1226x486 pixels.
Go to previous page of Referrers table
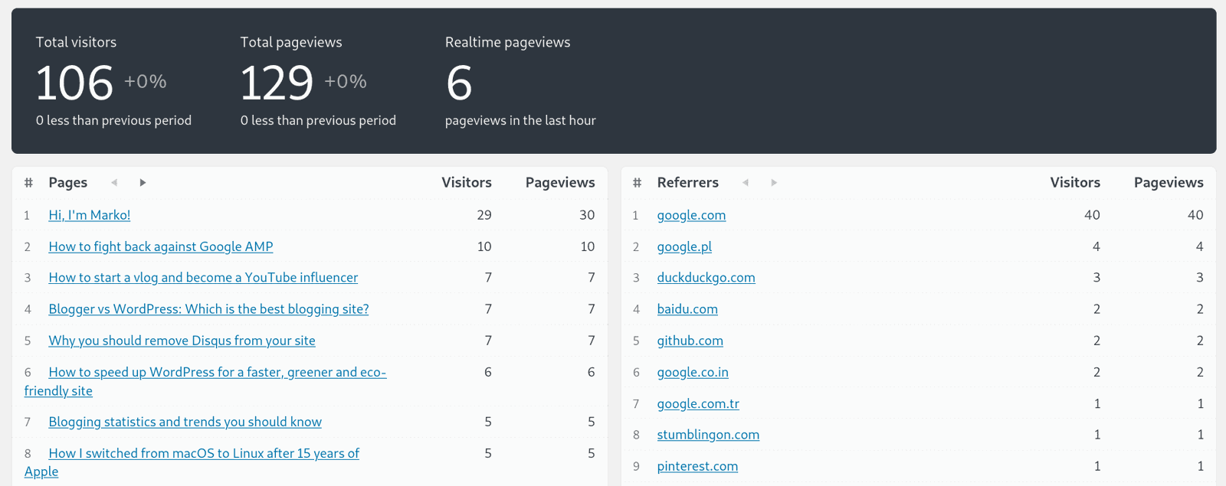[x=746, y=182]
